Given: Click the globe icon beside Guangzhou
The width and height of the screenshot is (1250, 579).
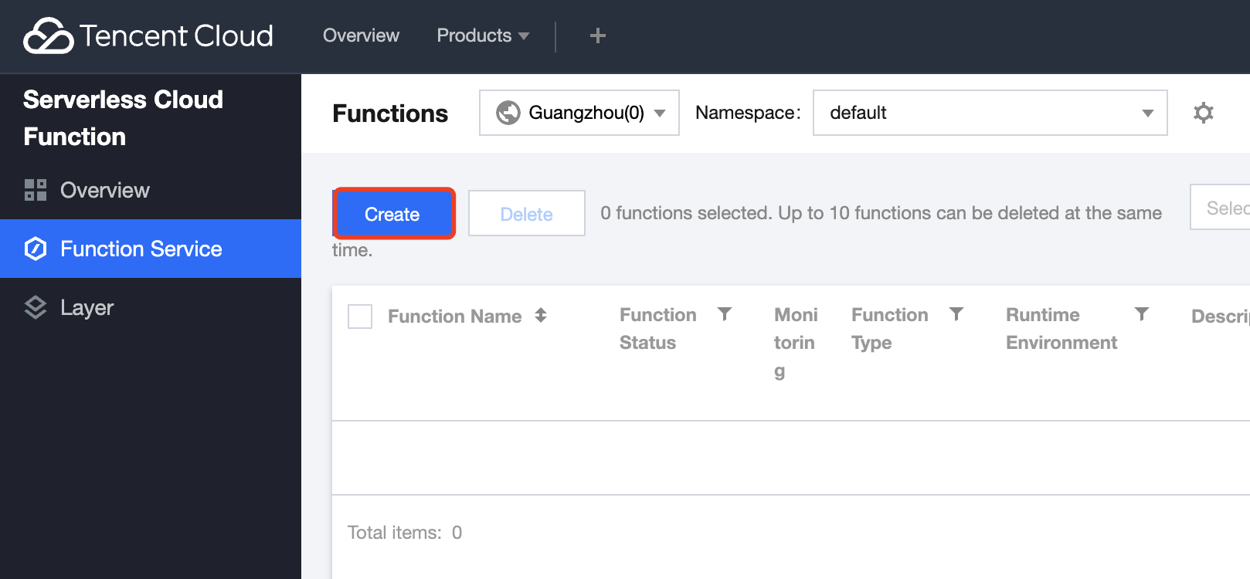Looking at the screenshot, I should pyautogui.click(x=508, y=113).
